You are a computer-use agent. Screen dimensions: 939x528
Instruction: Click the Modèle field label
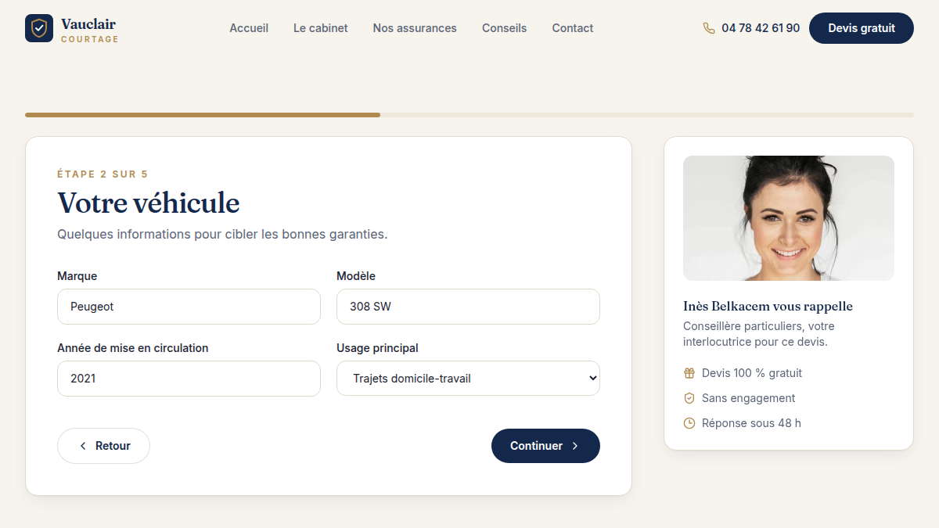pyautogui.click(x=356, y=276)
